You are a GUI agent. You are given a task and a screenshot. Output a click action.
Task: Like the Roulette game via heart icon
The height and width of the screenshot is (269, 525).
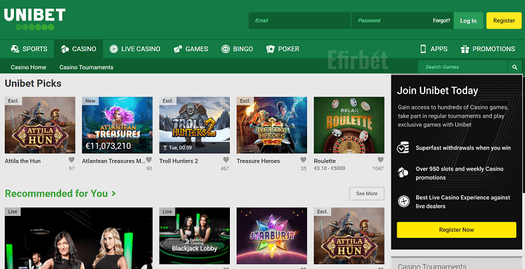[x=379, y=160]
